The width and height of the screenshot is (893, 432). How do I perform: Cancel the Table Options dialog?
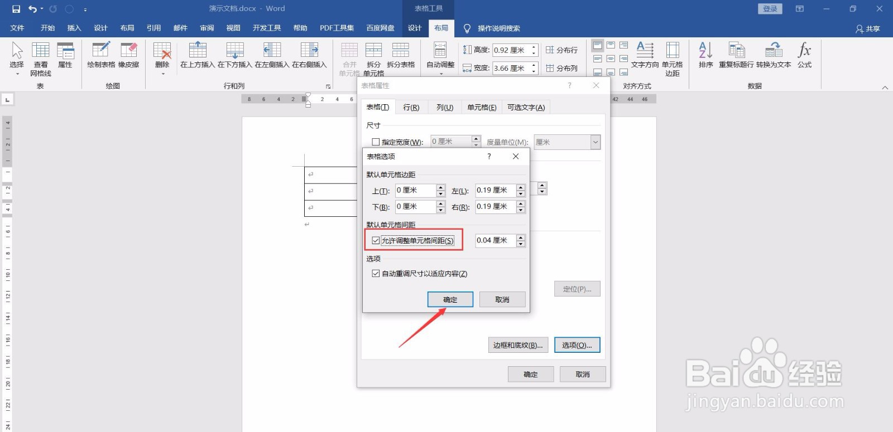point(502,299)
